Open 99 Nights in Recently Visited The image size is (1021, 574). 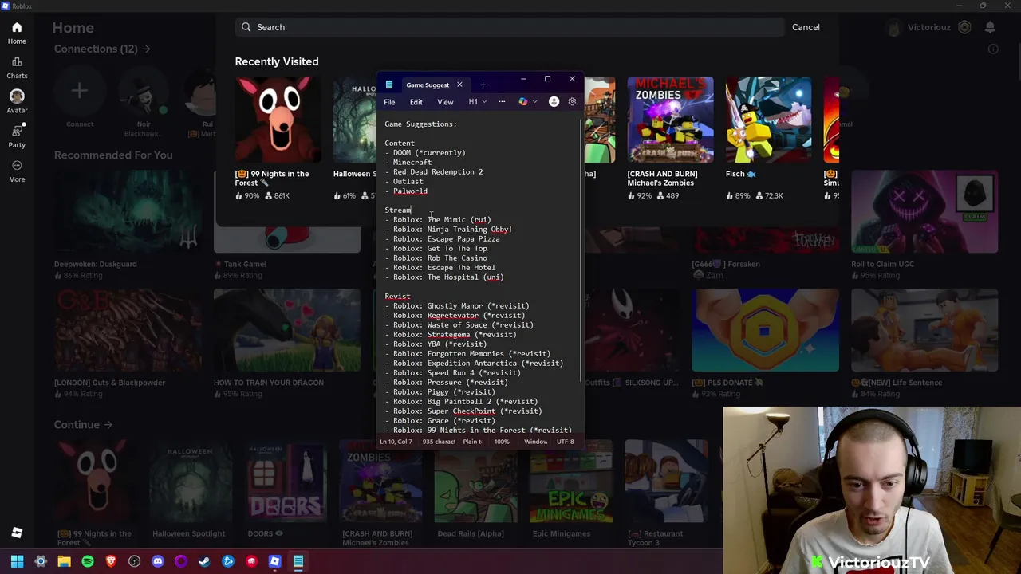(278, 138)
